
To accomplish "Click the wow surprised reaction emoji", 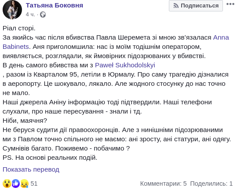I will click(7, 184).
